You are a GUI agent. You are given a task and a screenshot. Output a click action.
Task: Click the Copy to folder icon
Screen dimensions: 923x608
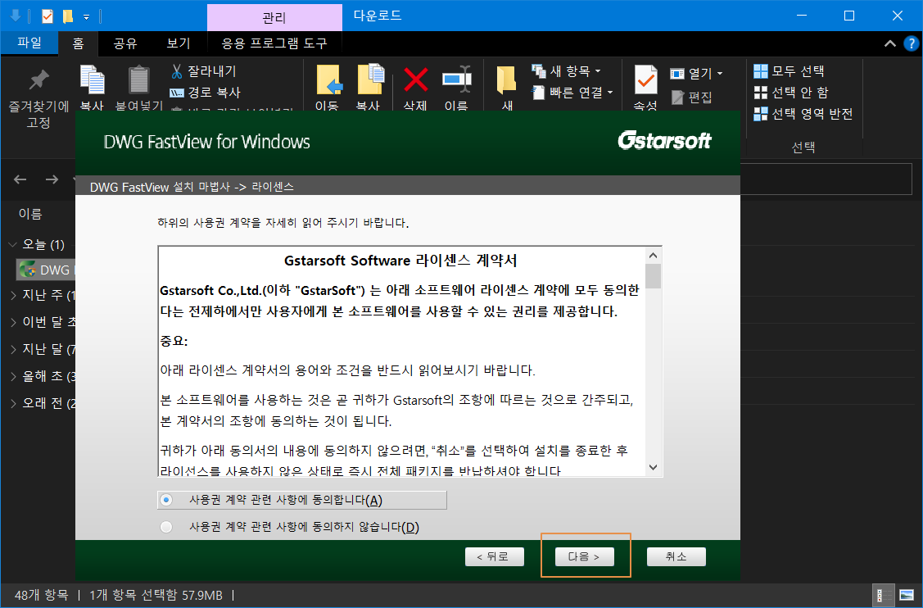[x=370, y=80]
